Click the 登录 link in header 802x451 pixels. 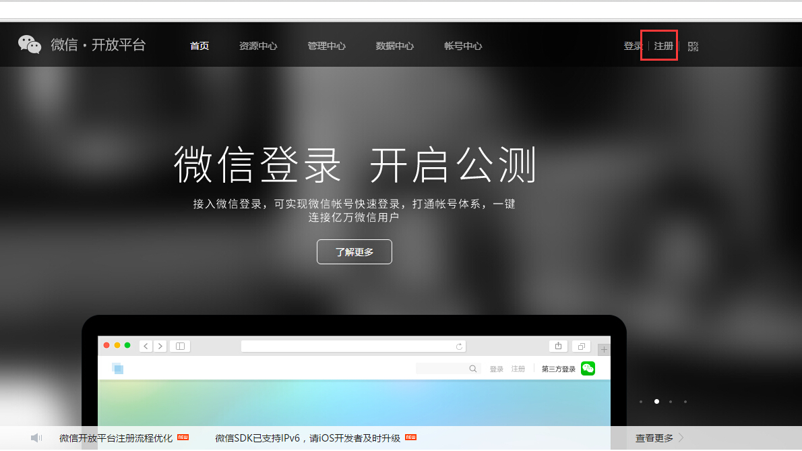point(633,46)
